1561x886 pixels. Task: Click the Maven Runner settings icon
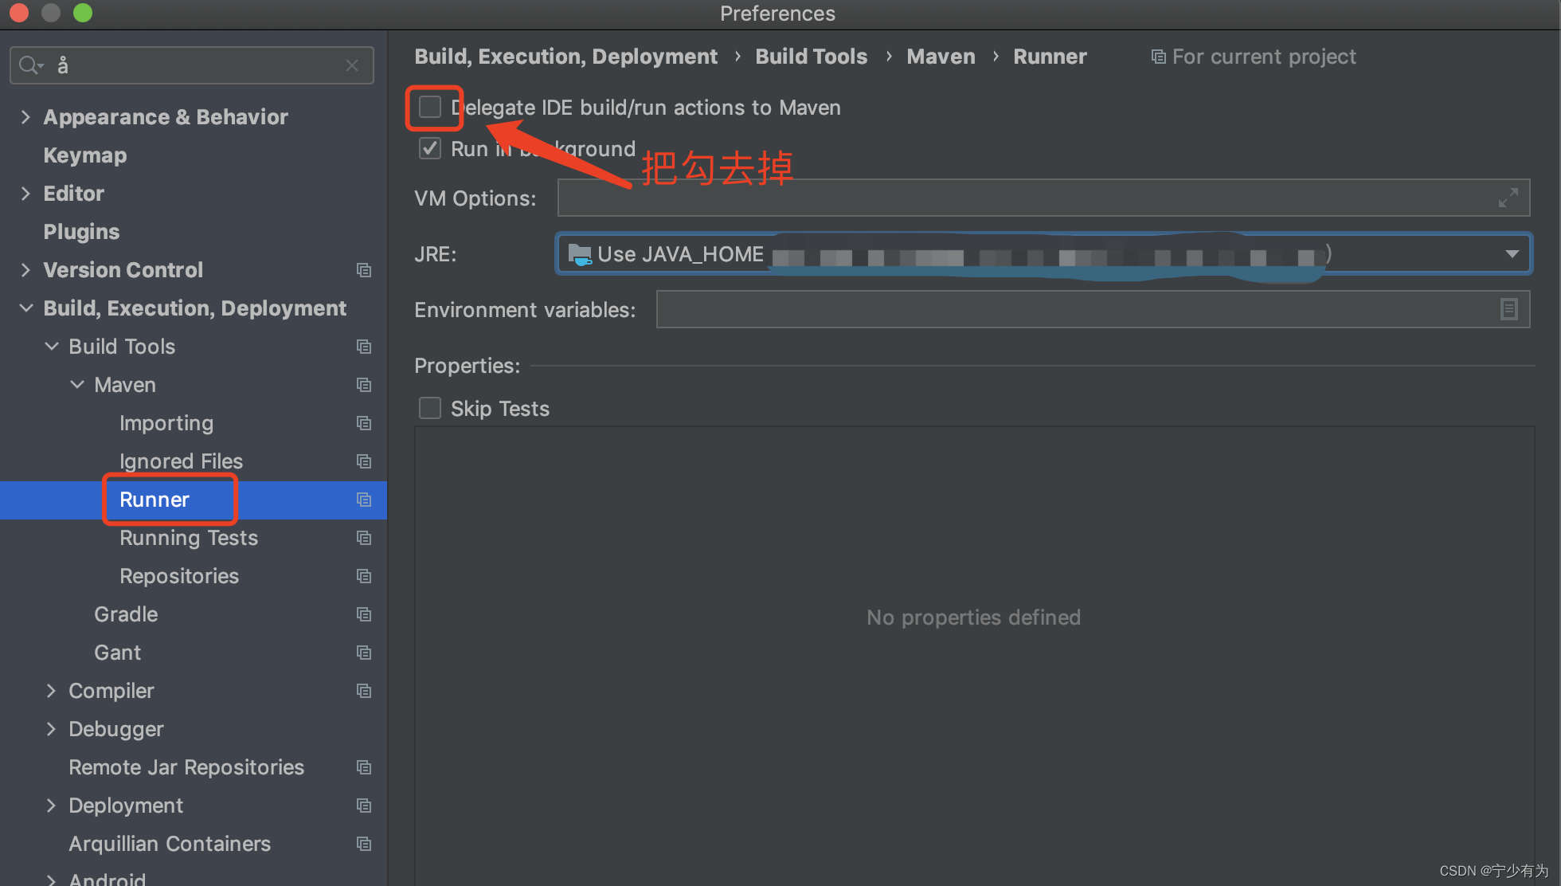[363, 499]
